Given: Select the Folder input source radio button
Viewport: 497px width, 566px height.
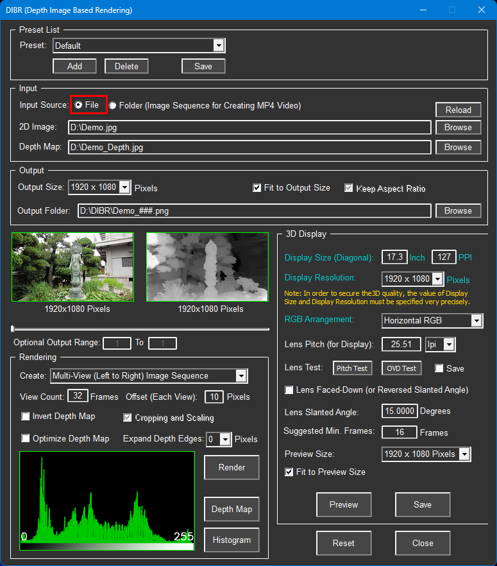Looking at the screenshot, I should point(113,105).
